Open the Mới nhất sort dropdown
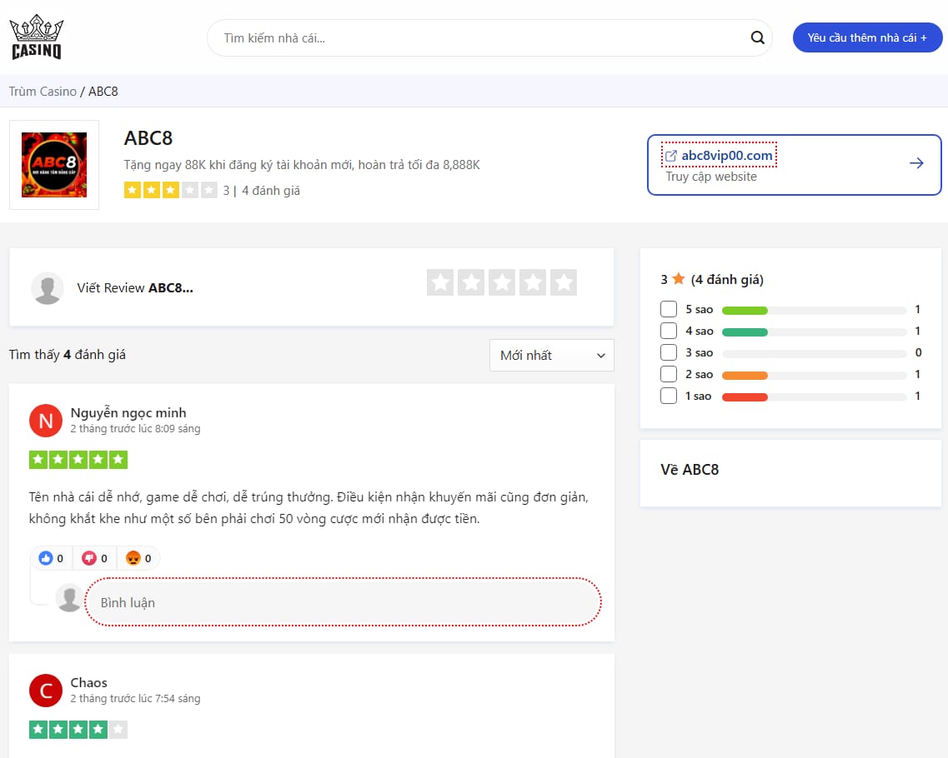The image size is (948, 758). click(x=551, y=355)
